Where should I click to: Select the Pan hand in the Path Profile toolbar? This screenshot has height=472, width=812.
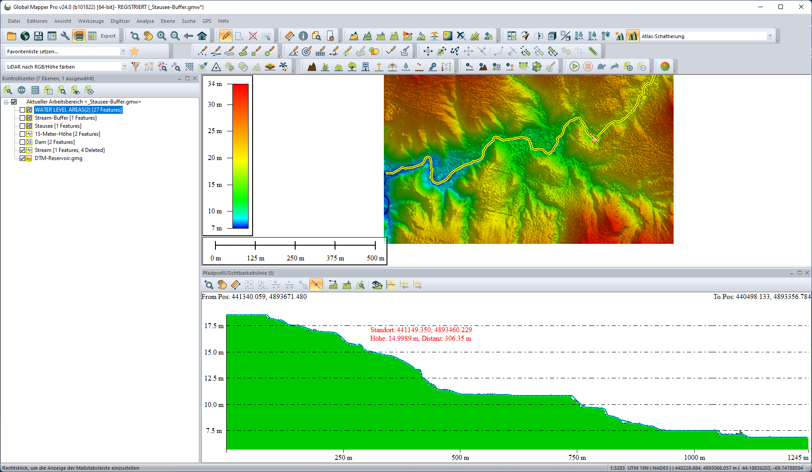(222, 285)
